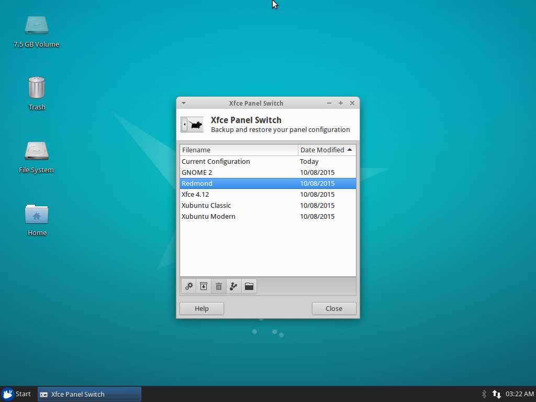
Task: Toggle Date Modified sort order arrow
Action: point(349,150)
